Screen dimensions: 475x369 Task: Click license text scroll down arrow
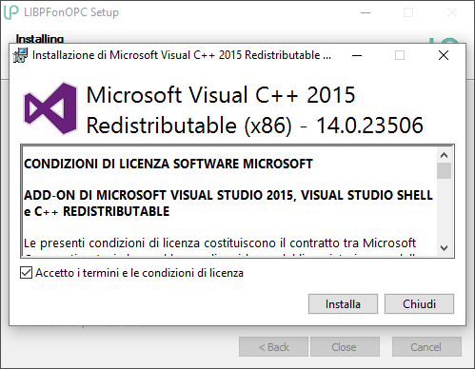point(444,247)
